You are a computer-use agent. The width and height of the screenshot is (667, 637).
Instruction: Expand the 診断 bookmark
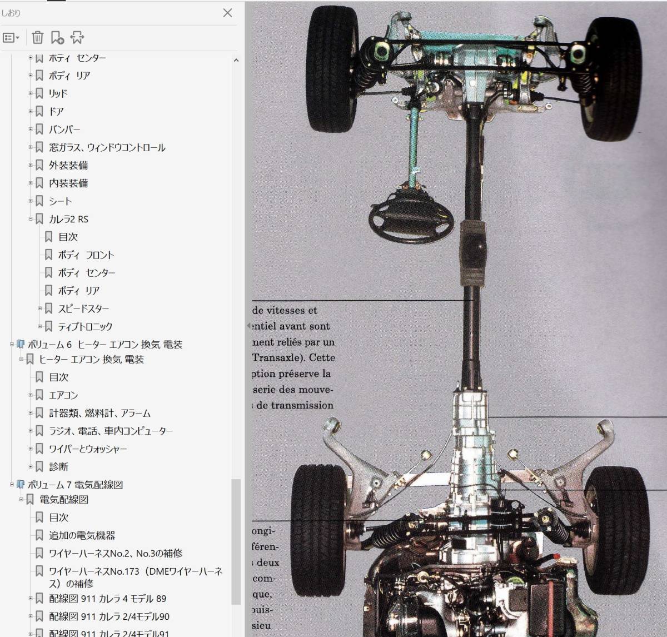31,466
